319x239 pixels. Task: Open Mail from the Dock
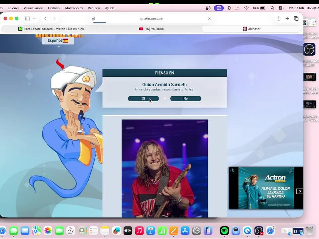(25, 231)
